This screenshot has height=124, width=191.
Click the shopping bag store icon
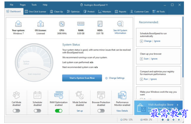(x=141, y=108)
